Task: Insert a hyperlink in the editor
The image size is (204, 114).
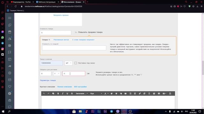Action: 140,93
